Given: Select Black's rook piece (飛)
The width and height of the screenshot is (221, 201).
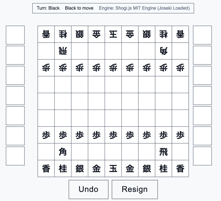Looking at the screenshot, I should point(163,152).
